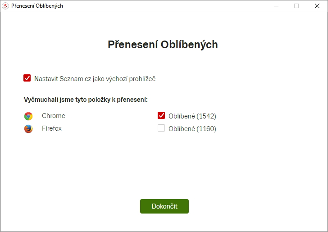Select the Firefox text label
This screenshot has height=232, width=328.
[52, 128]
